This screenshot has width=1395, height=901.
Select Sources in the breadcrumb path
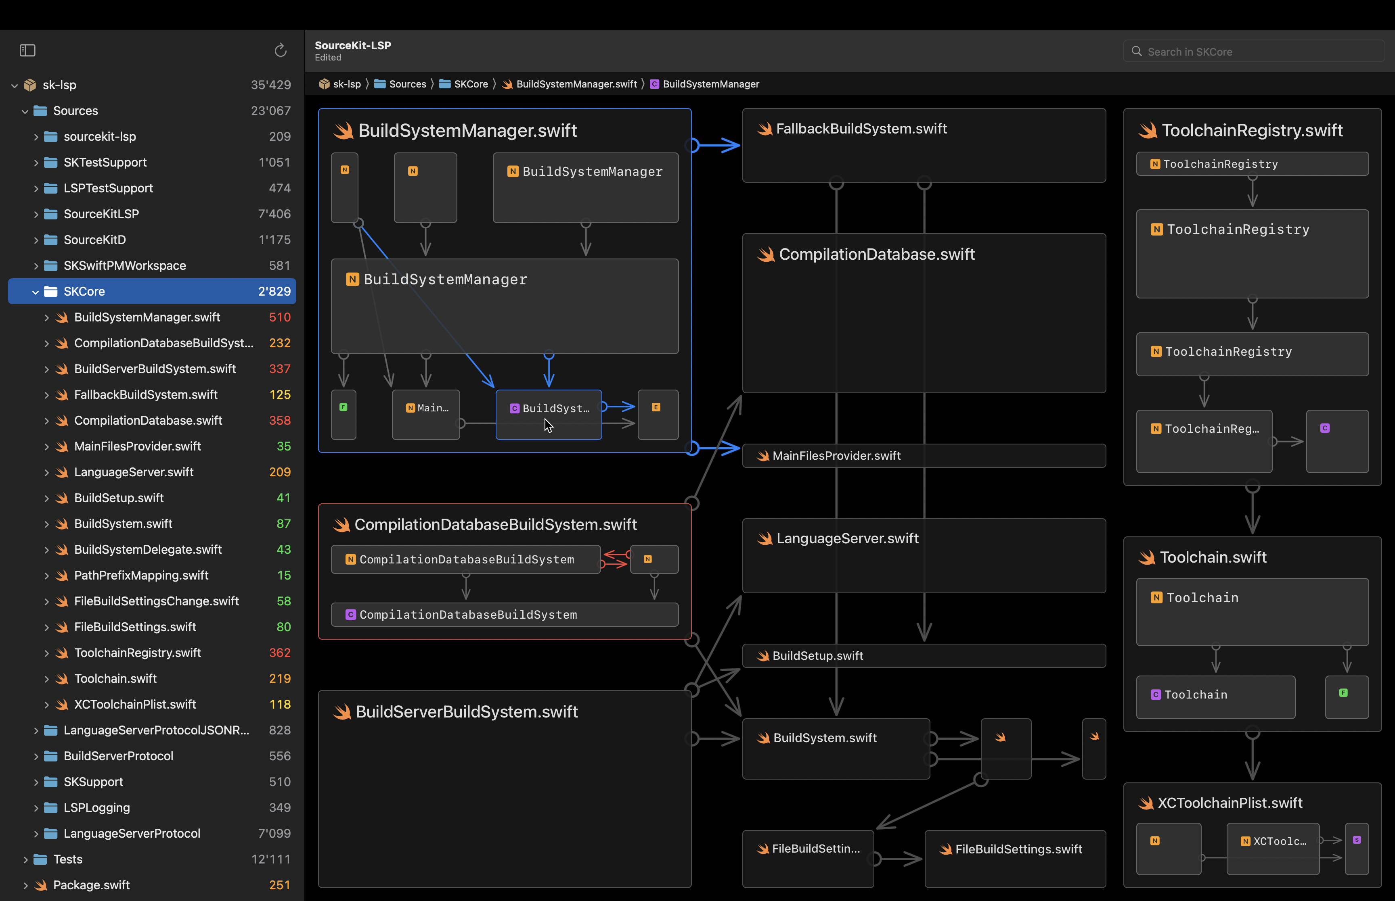(x=400, y=84)
